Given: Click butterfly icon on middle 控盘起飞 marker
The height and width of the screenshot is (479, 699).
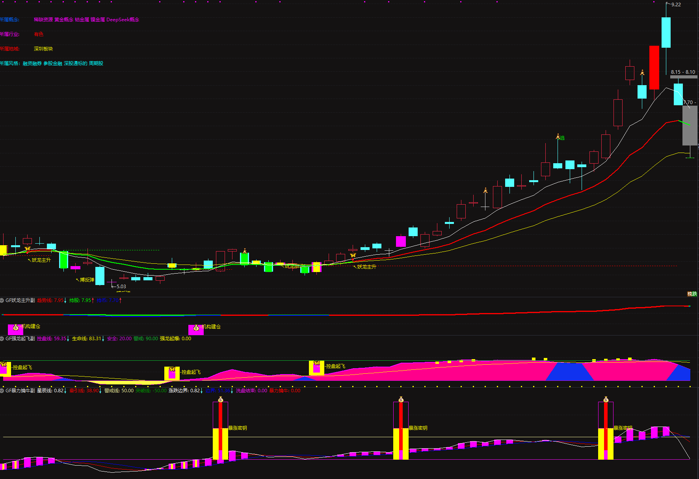Looking at the screenshot, I should (172, 369).
